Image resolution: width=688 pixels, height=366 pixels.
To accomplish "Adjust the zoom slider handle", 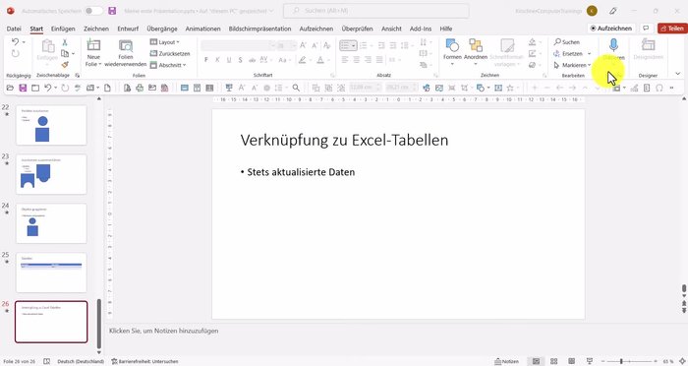I will [621, 361].
